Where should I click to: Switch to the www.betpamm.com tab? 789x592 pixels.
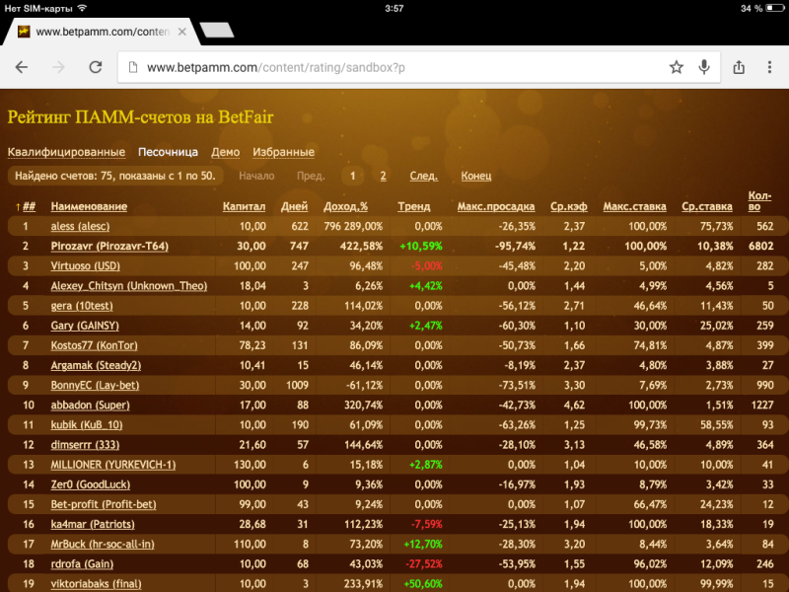pos(94,32)
